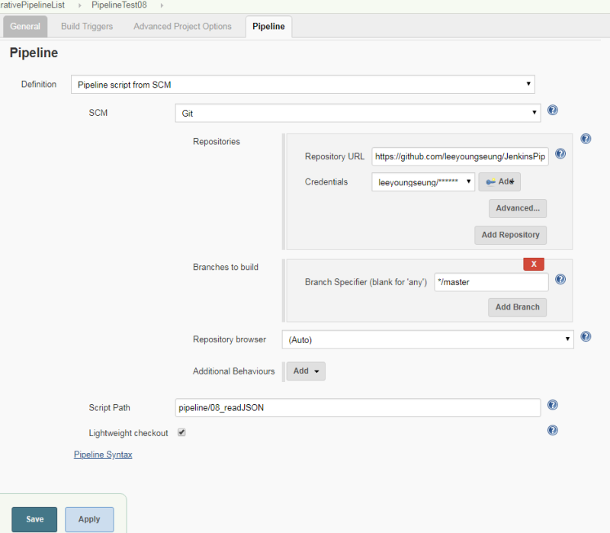
Task: Add another repository entry
Action: [510, 235]
